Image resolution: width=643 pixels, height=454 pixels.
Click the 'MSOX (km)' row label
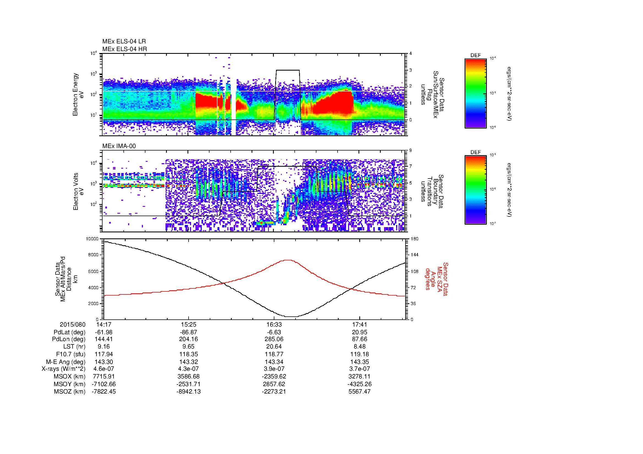coord(70,377)
